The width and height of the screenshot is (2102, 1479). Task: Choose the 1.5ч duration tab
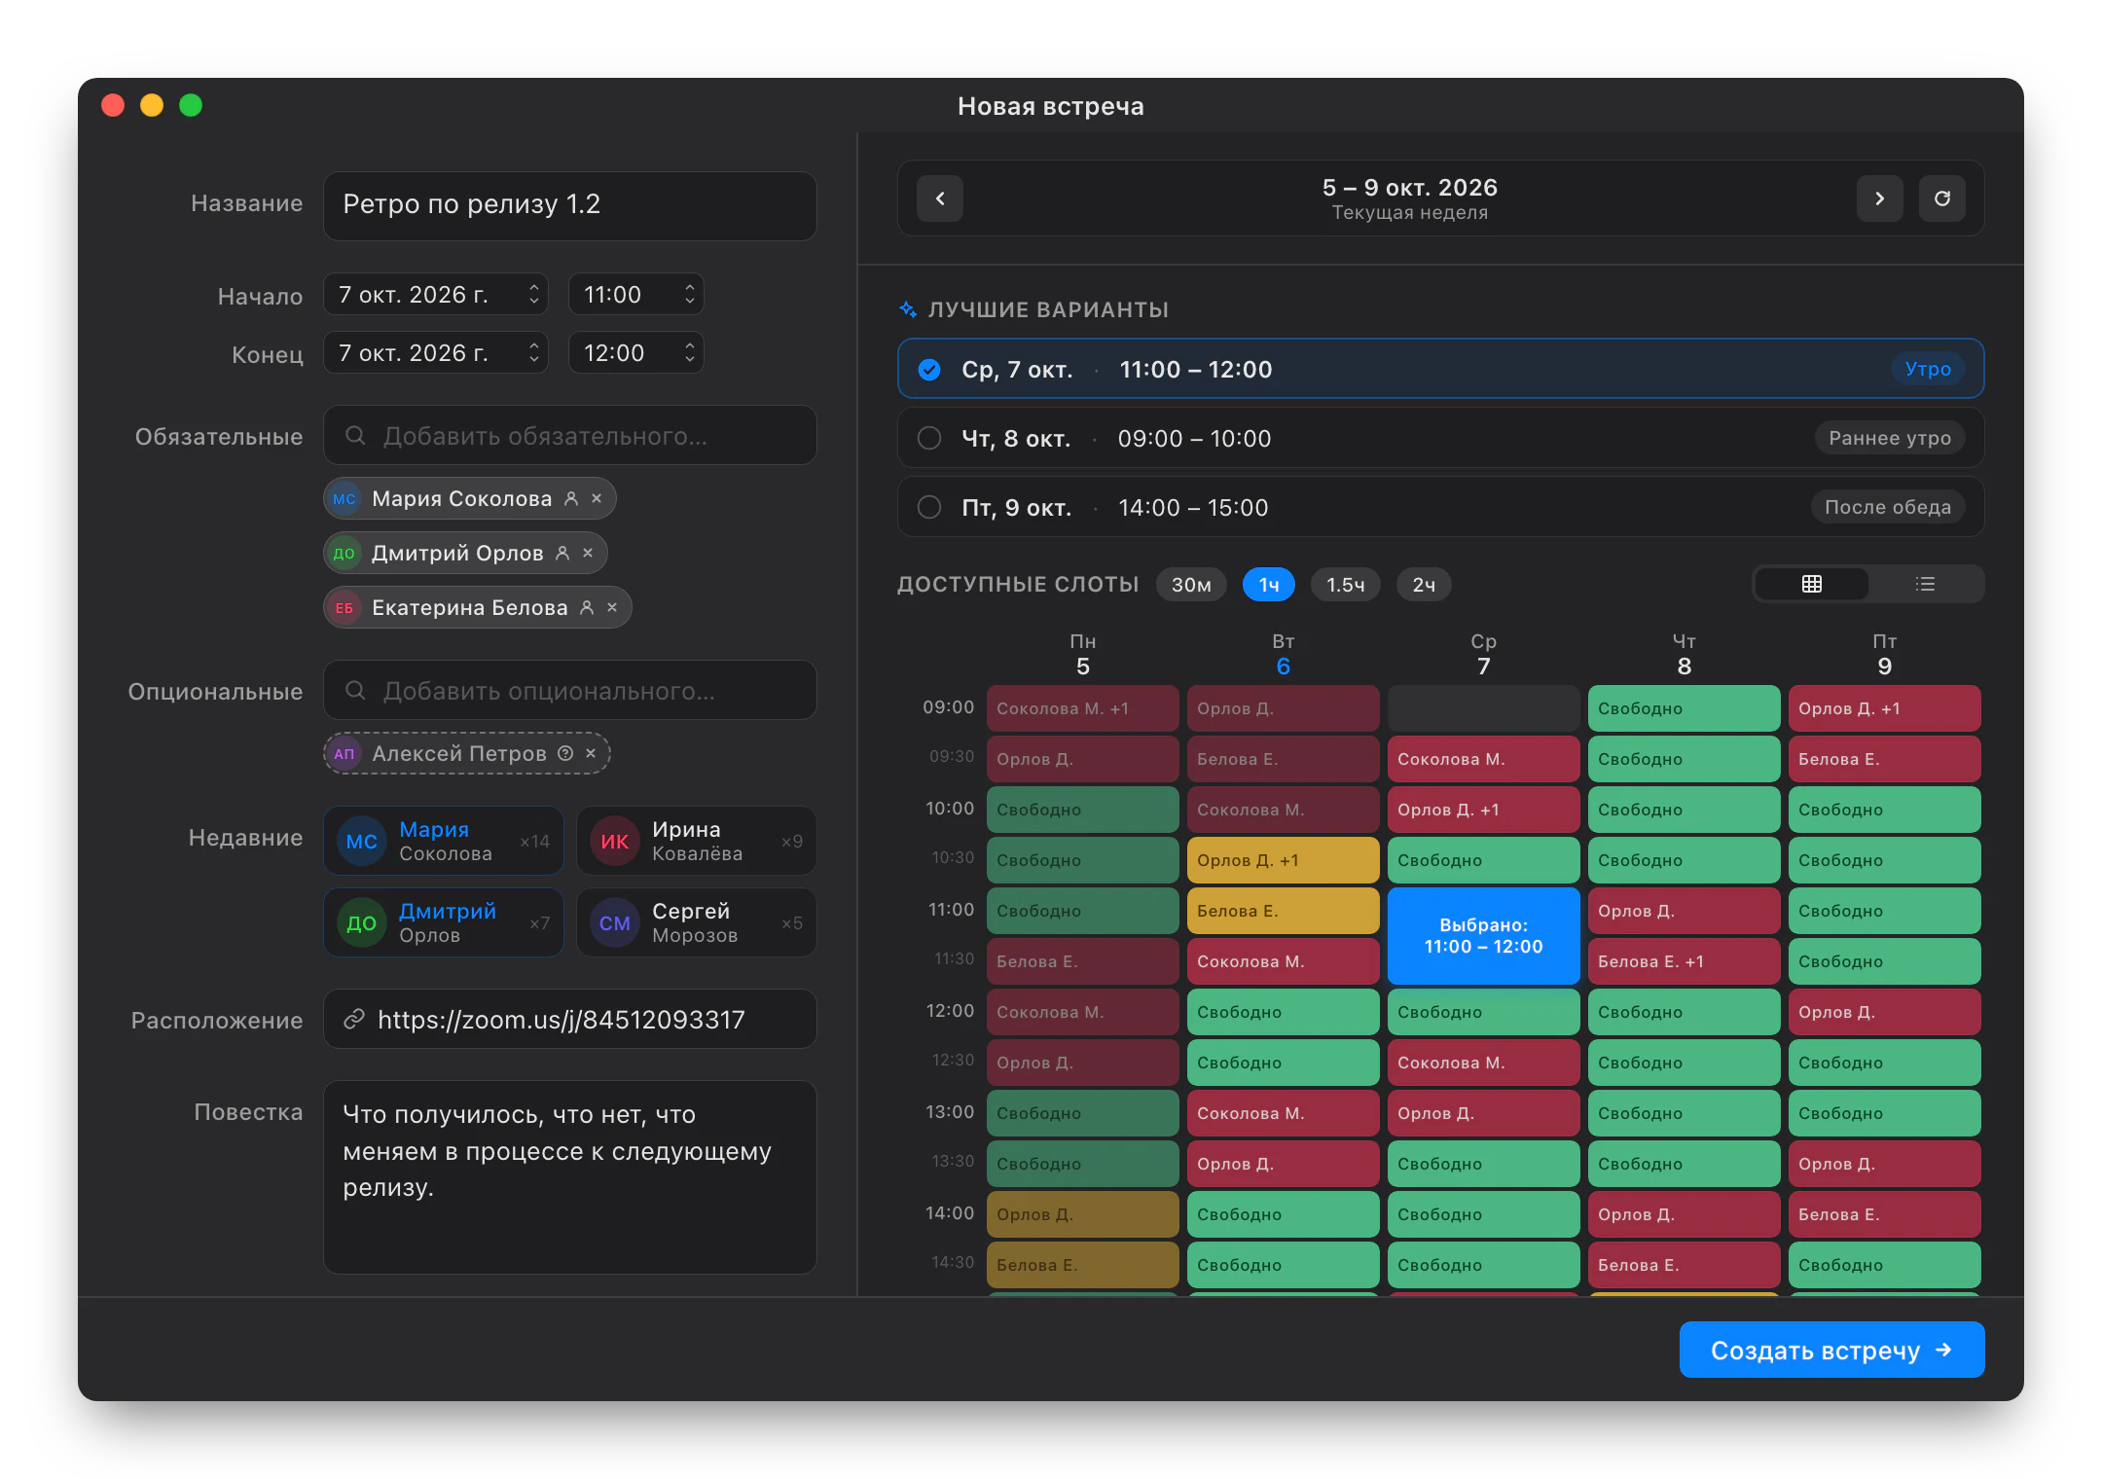[1346, 585]
